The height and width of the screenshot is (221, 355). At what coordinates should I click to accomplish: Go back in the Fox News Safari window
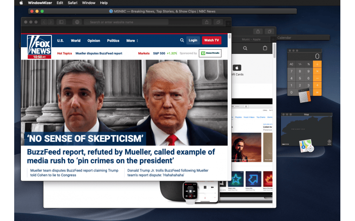[x=44, y=22]
